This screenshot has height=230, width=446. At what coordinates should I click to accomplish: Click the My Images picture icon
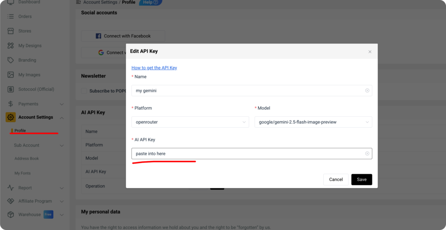[x=11, y=75]
